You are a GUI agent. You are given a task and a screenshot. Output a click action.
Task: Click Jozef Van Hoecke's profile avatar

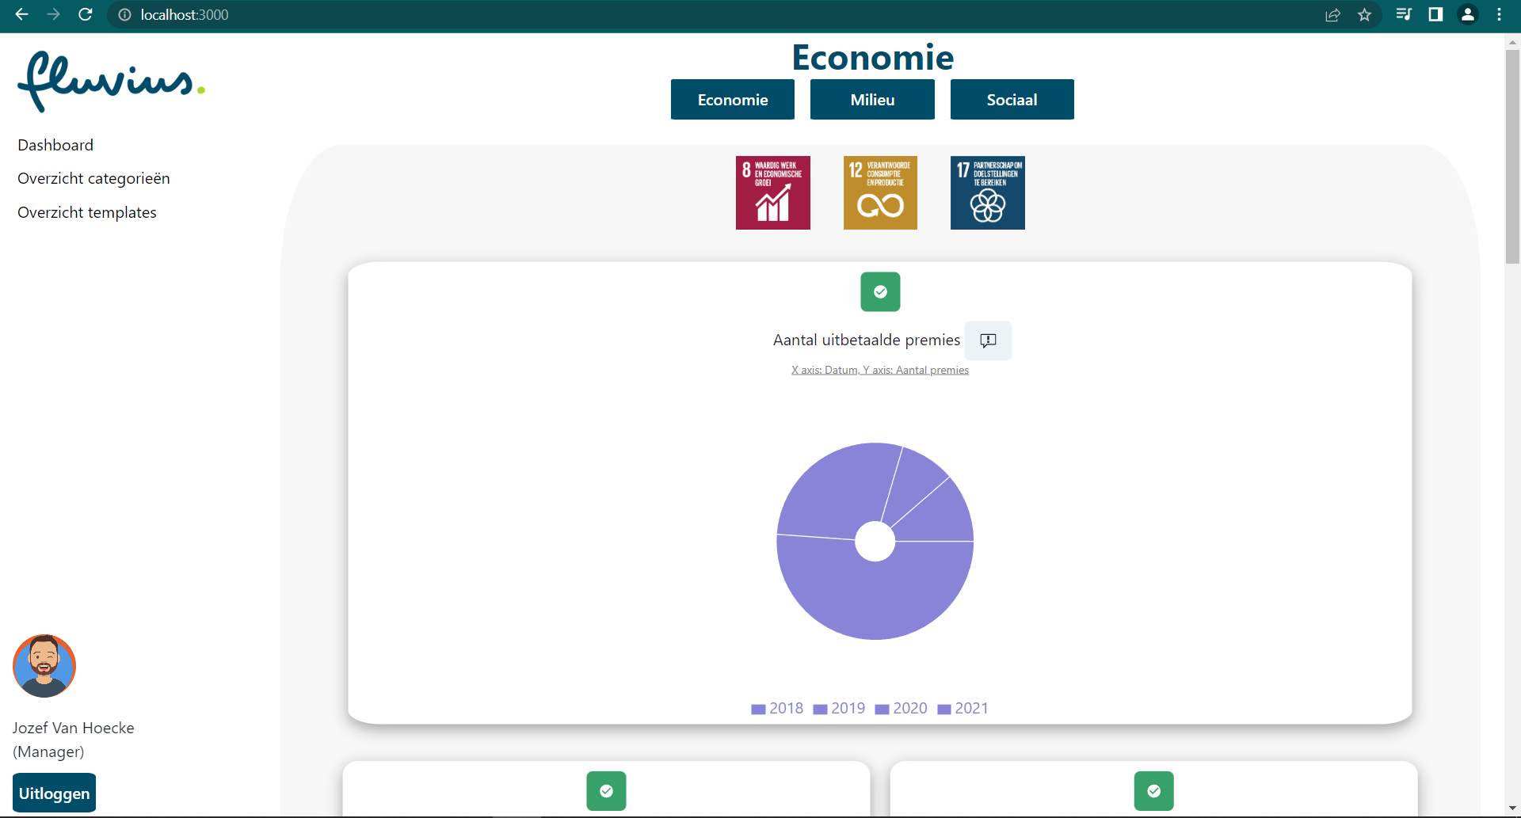click(x=44, y=666)
